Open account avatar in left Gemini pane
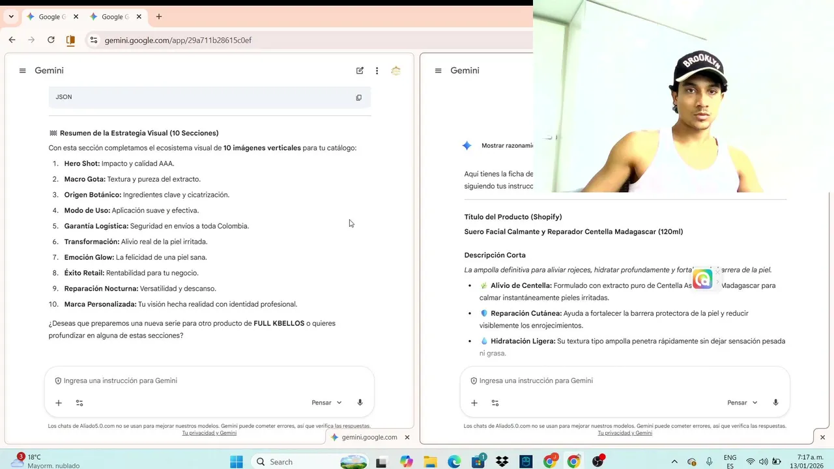This screenshot has width=834, height=469. point(395,71)
